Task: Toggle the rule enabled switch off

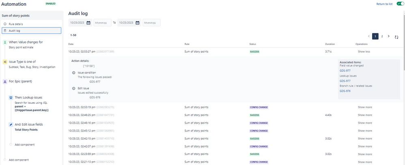Action: [401, 4]
